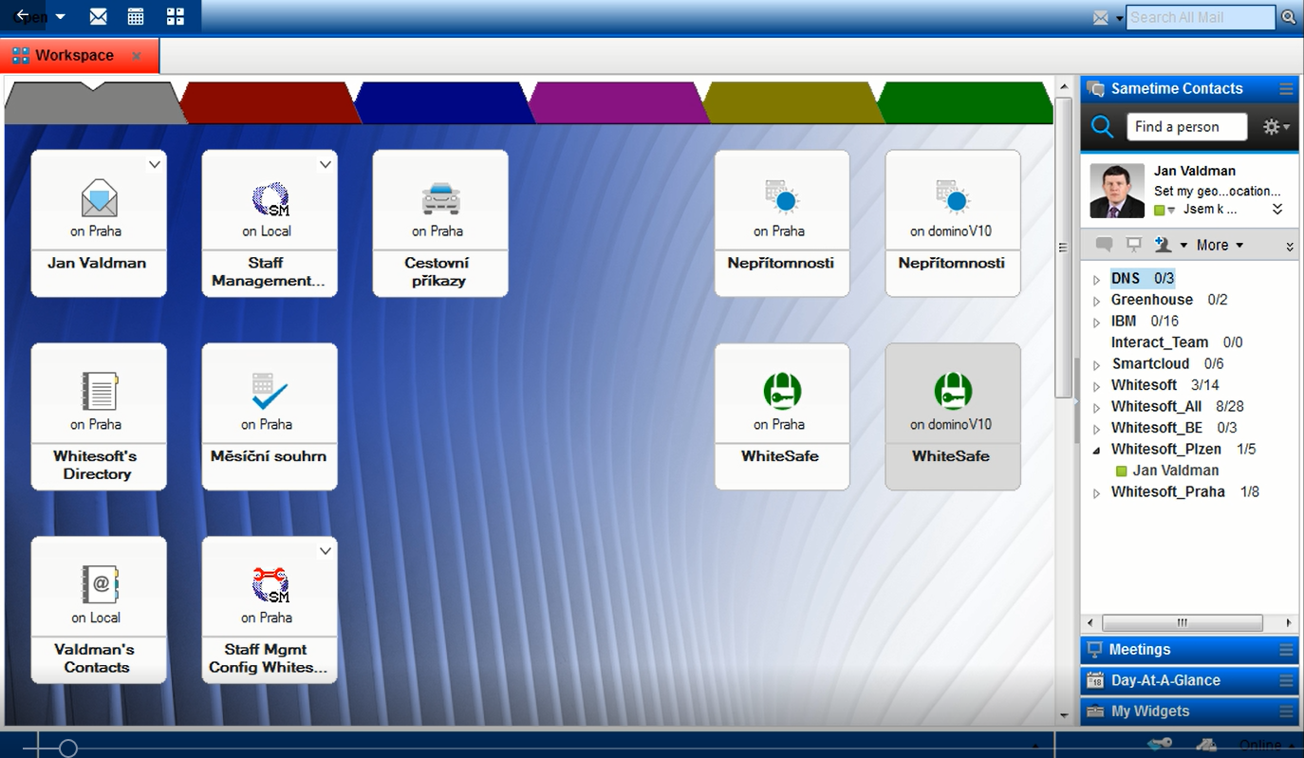
Task: Expand the Whitesoft_Praha contact group
Action: click(1096, 493)
